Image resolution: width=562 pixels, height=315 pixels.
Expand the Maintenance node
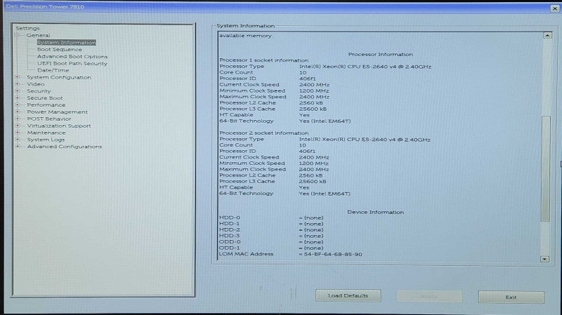click(17, 133)
